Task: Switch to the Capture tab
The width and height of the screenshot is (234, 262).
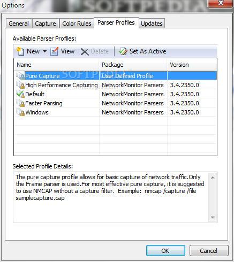Action: click(46, 24)
